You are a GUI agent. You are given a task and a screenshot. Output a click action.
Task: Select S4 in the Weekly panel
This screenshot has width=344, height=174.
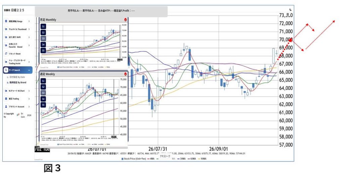coord(43,99)
